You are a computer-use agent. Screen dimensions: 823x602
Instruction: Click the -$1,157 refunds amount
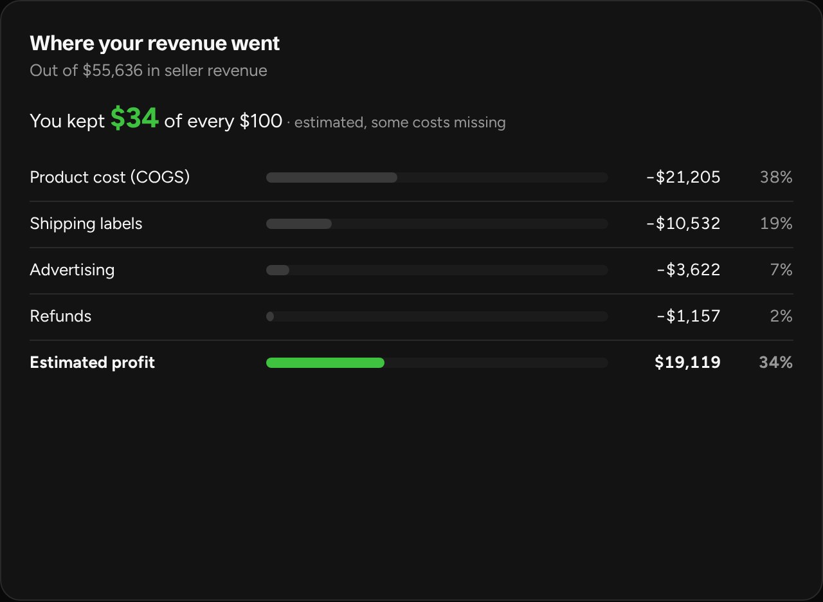pyautogui.click(x=689, y=316)
